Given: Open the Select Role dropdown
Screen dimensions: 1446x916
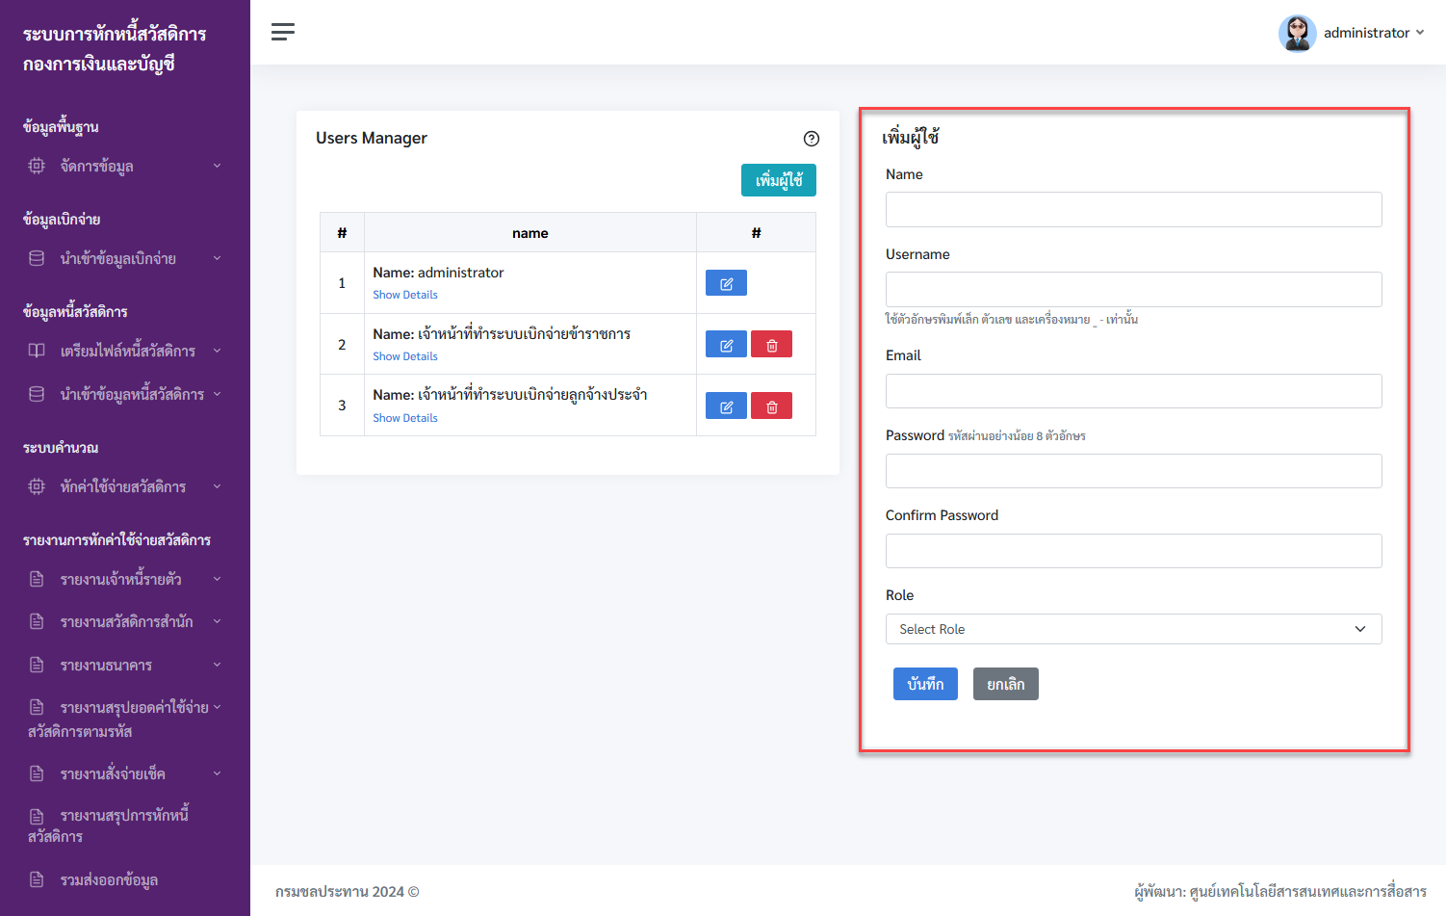Looking at the screenshot, I should (1133, 629).
